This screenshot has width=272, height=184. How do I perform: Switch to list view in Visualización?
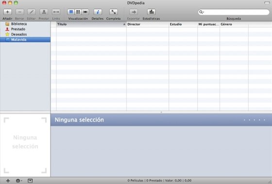(x=71, y=12)
